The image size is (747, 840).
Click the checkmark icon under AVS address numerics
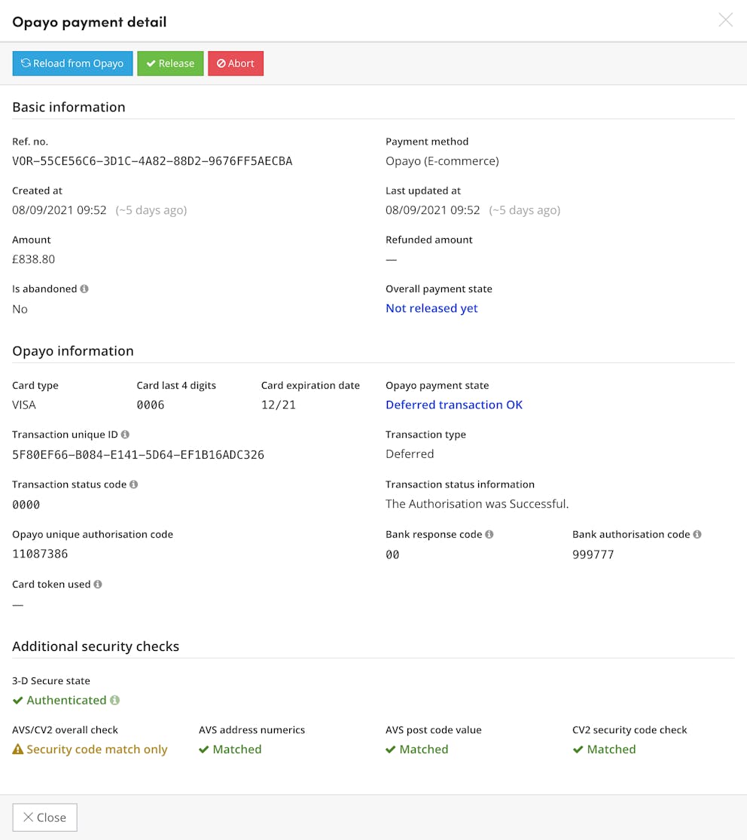coord(203,750)
